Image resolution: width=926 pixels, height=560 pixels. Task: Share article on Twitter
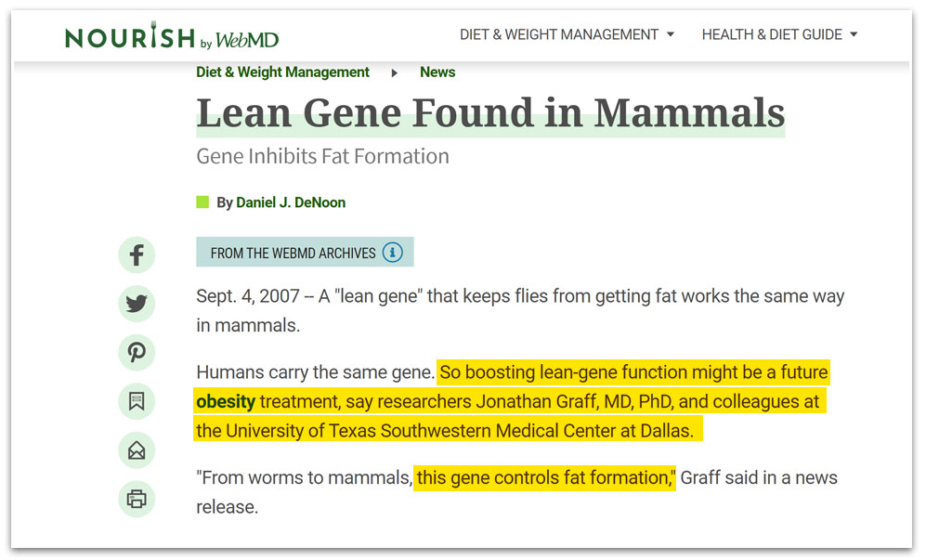[x=137, y=304]
